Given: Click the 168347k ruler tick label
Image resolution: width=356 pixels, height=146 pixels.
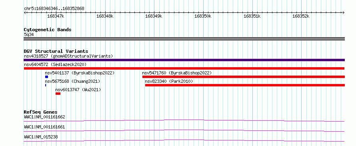Looking at the screenshot, I should click(56, 16).
